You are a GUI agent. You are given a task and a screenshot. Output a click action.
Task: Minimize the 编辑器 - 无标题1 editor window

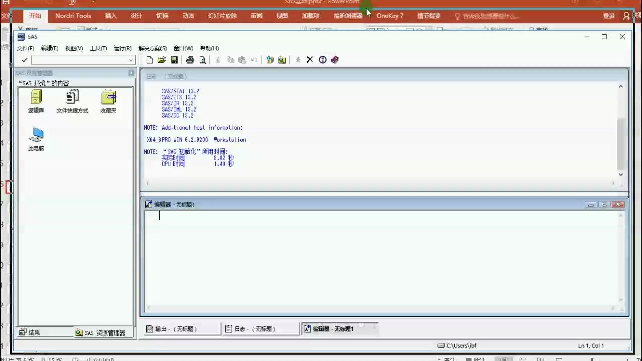coord(591,204)
